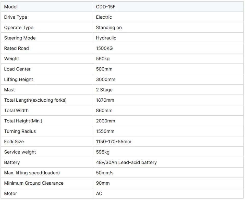Click the 1150*170*55mm fork size value

coord(114,142)
